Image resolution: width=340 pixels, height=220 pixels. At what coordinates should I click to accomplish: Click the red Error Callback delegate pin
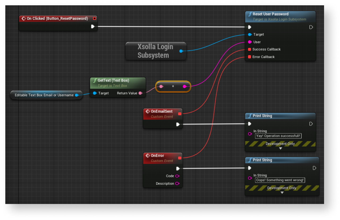(249, 57)
